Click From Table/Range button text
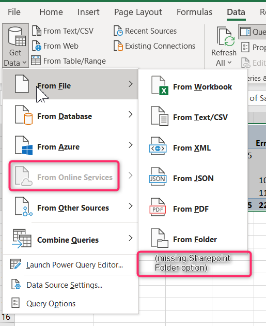Viewport: 266px width, 326px height. coord(74,61)
